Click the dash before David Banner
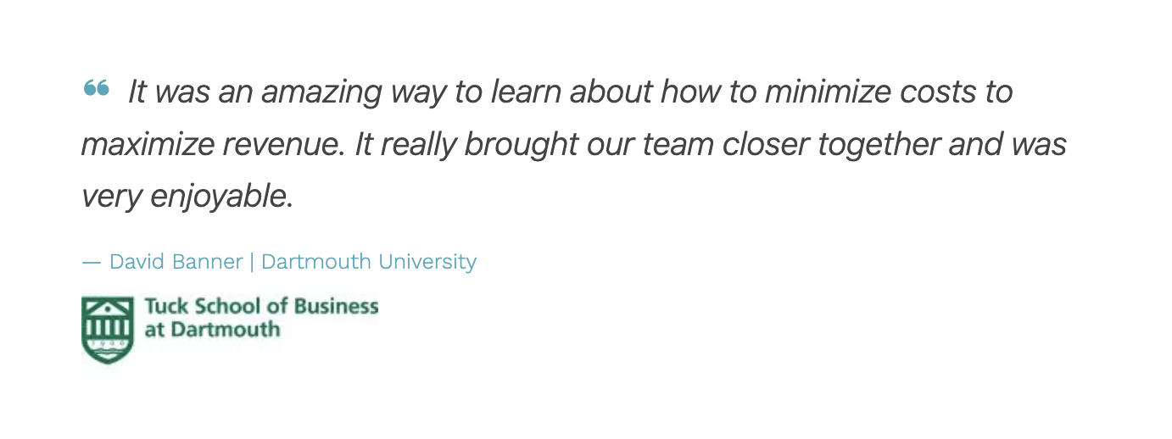1172x439 pixels. point(91,262)
